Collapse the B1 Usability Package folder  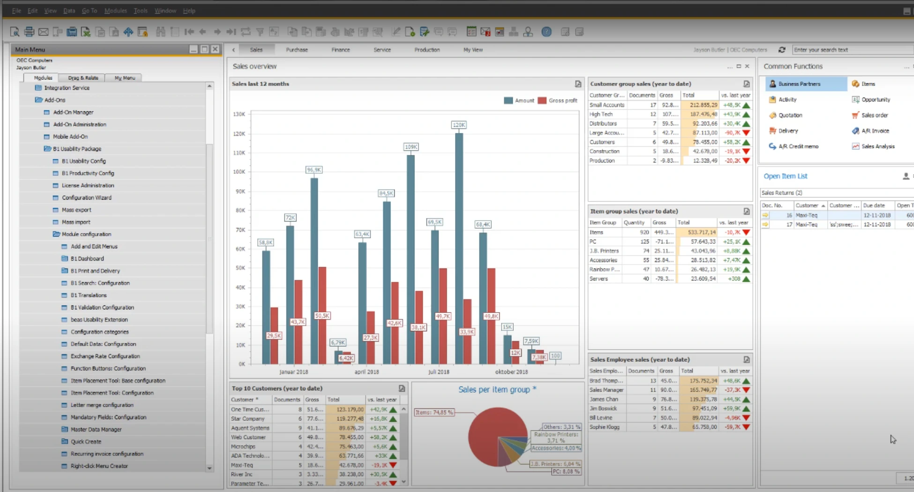tap(47, 149)
